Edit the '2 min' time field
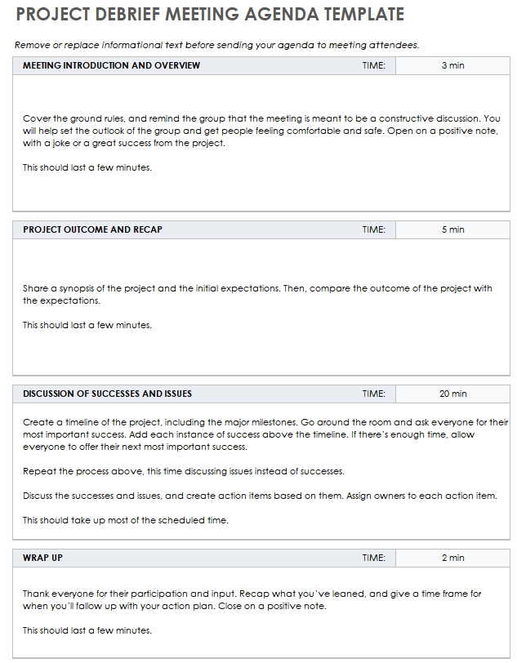The height and width of the screenshot is (663, 517). click(452, 558)
